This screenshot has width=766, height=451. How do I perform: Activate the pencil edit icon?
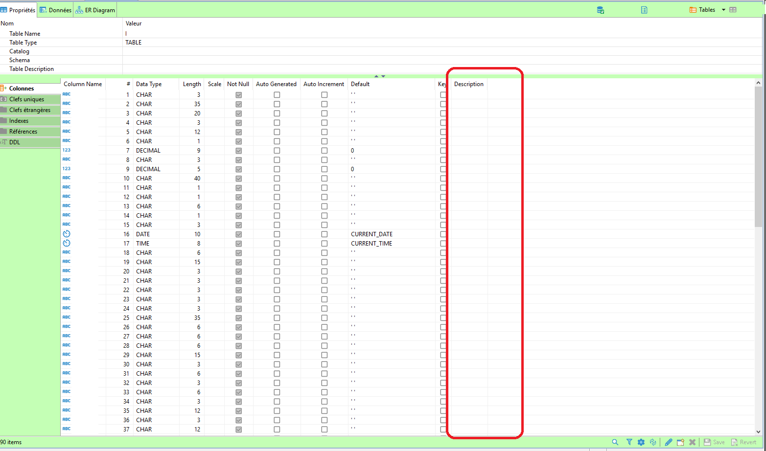point(669,442)
